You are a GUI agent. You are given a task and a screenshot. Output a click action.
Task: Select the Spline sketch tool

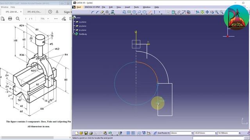[x=139, y=12]
